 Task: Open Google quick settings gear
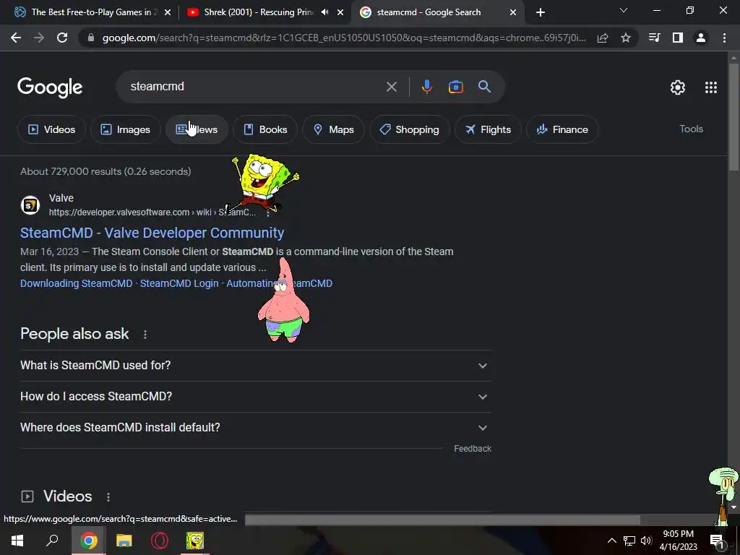[x=678, y=87]
